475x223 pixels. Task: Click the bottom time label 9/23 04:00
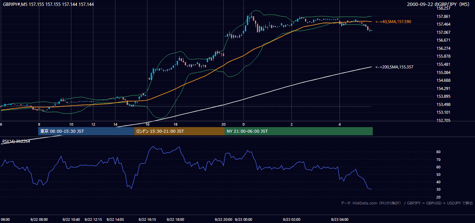click(x=340, y=219)
